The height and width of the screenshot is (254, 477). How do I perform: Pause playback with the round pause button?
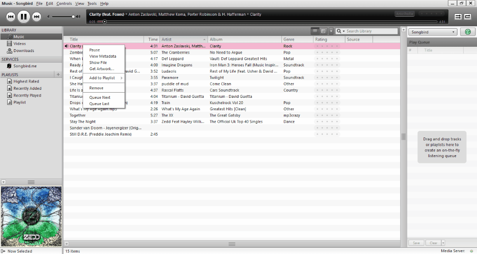click(23, 17)
